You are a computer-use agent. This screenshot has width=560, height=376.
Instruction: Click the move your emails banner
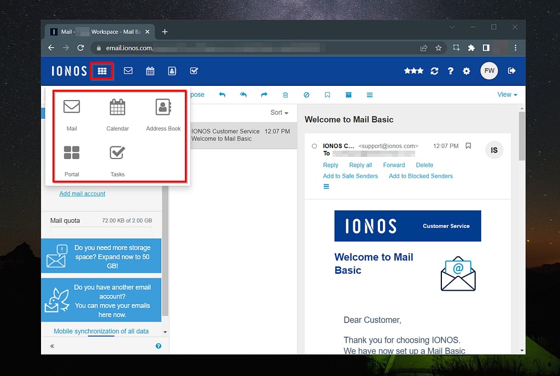click(101, 301)
